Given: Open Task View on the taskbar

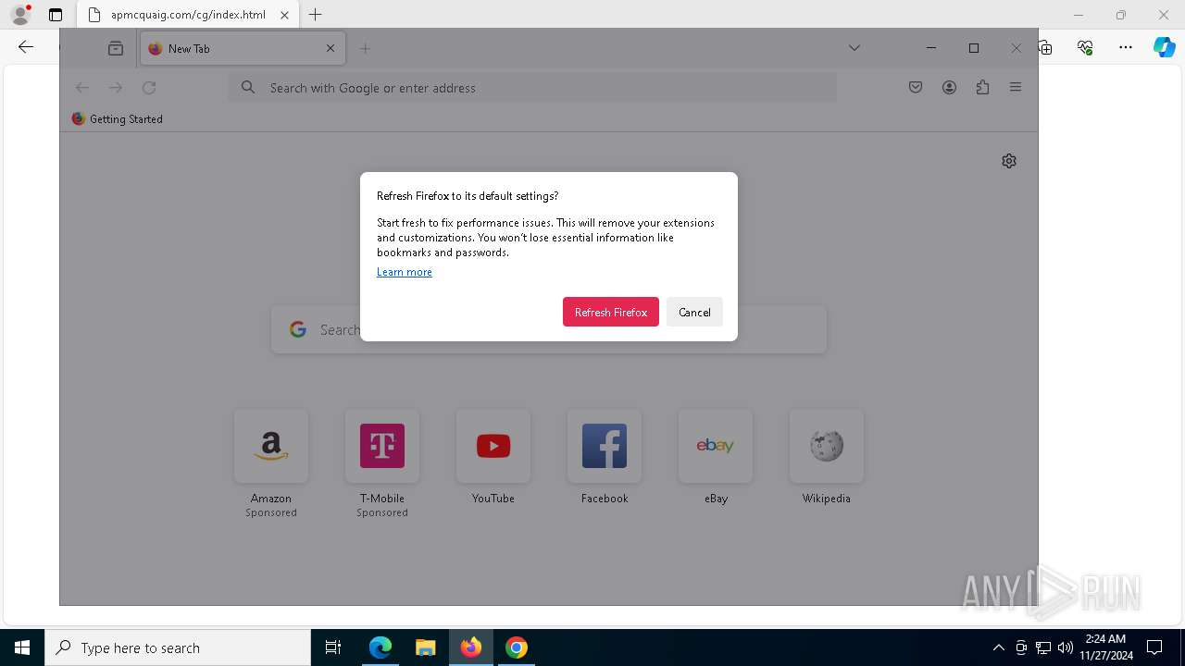Looking at the screenshot, I should [333, 647].
